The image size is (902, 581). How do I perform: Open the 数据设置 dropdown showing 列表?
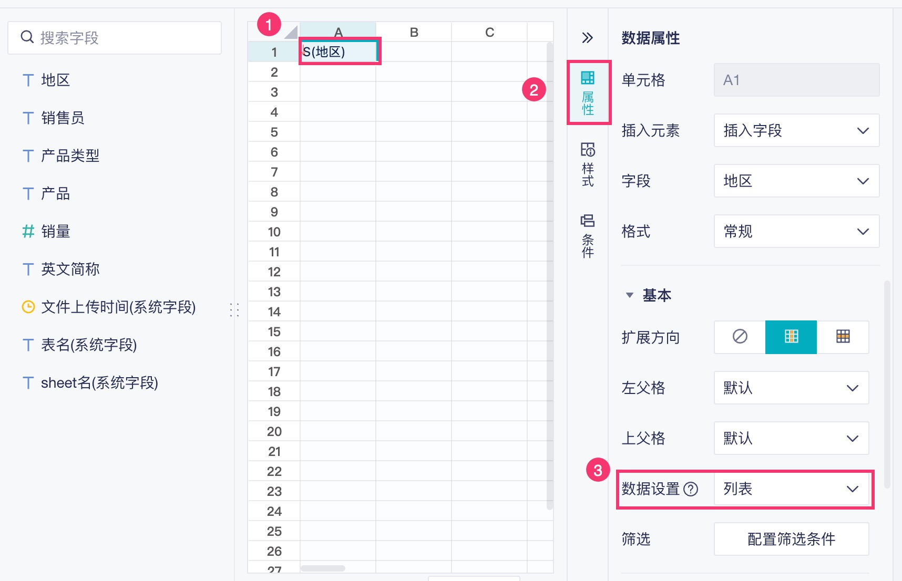tap(791, 489)
